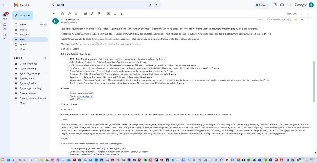Show the newer conversation arrow
Image resolution: width=317 pixels, height=163 pixels.
302,14
